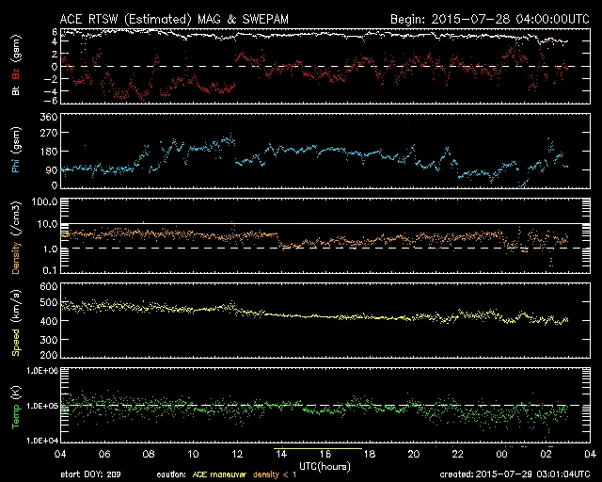Viewport: 602px width, 482px height.
Task: Select the Begin date timestamp text
Action: [488, 18]
